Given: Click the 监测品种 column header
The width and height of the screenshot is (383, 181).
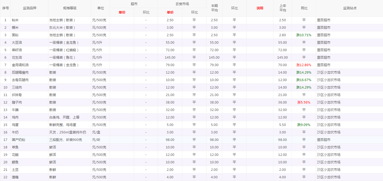Looking at the screenshot, I should coord(29,8).
